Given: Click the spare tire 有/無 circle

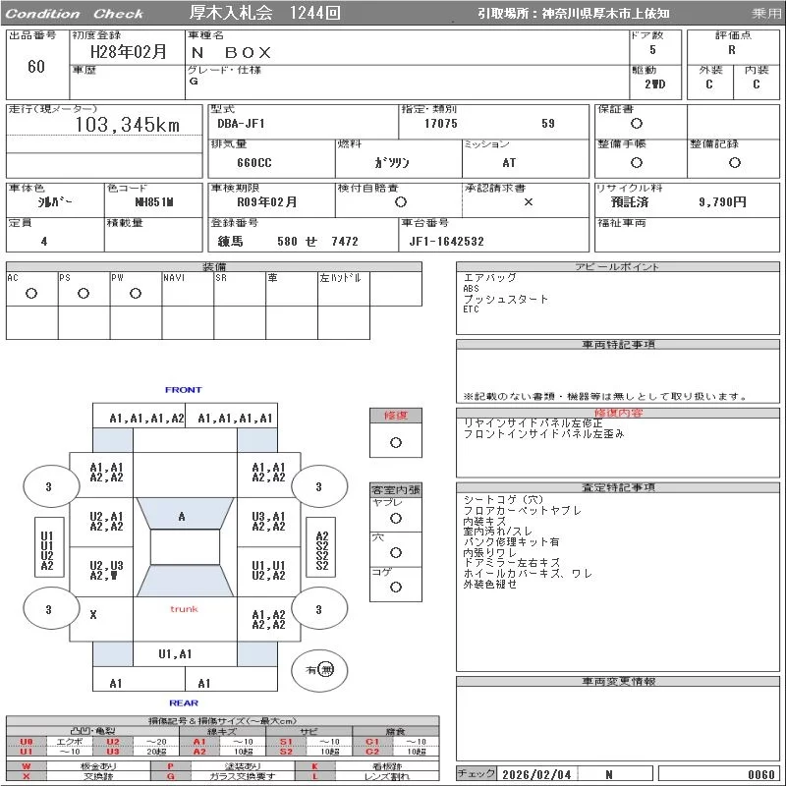Looking at the screenshot, I should (320, 669).
